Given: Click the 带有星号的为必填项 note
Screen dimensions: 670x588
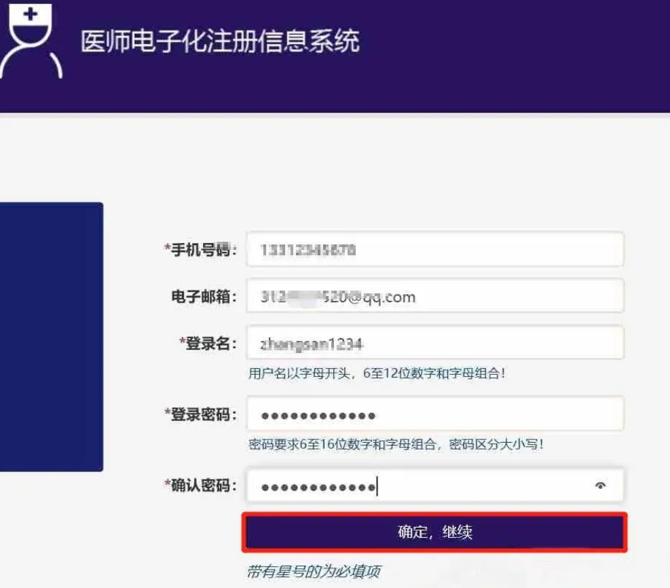Looking at the screenshot, I should (x=313, y=571).
